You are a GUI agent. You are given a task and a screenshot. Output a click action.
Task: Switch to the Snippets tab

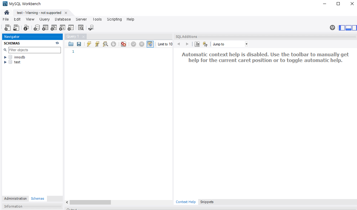[207, 202]
